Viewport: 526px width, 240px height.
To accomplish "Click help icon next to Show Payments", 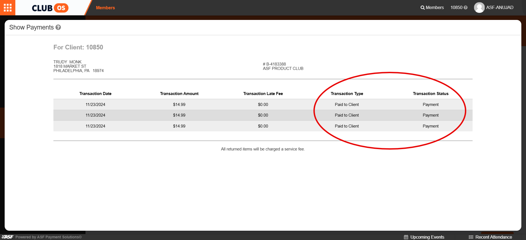I will coord(58,27).
